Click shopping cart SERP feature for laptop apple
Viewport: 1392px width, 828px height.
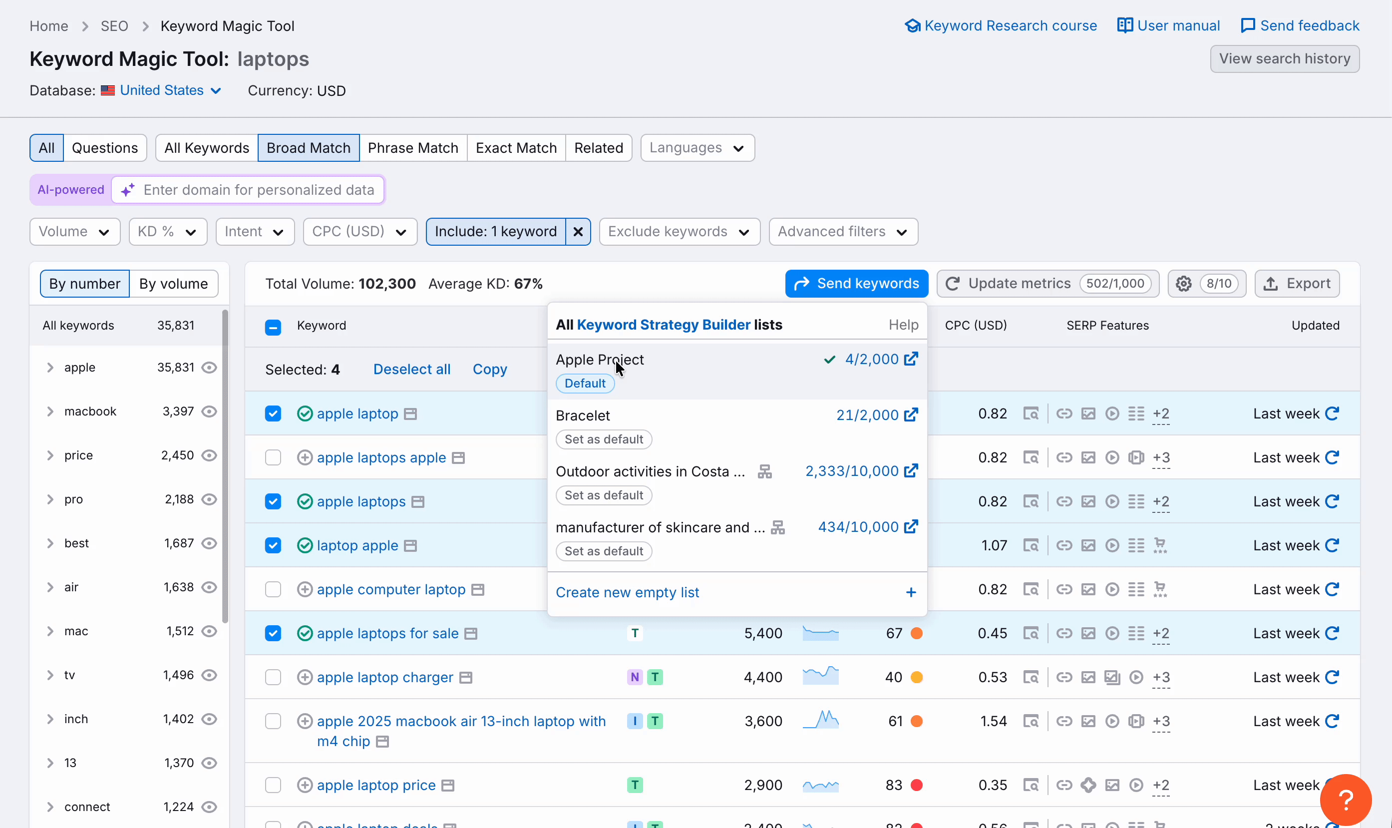[x=1160, y=545]
